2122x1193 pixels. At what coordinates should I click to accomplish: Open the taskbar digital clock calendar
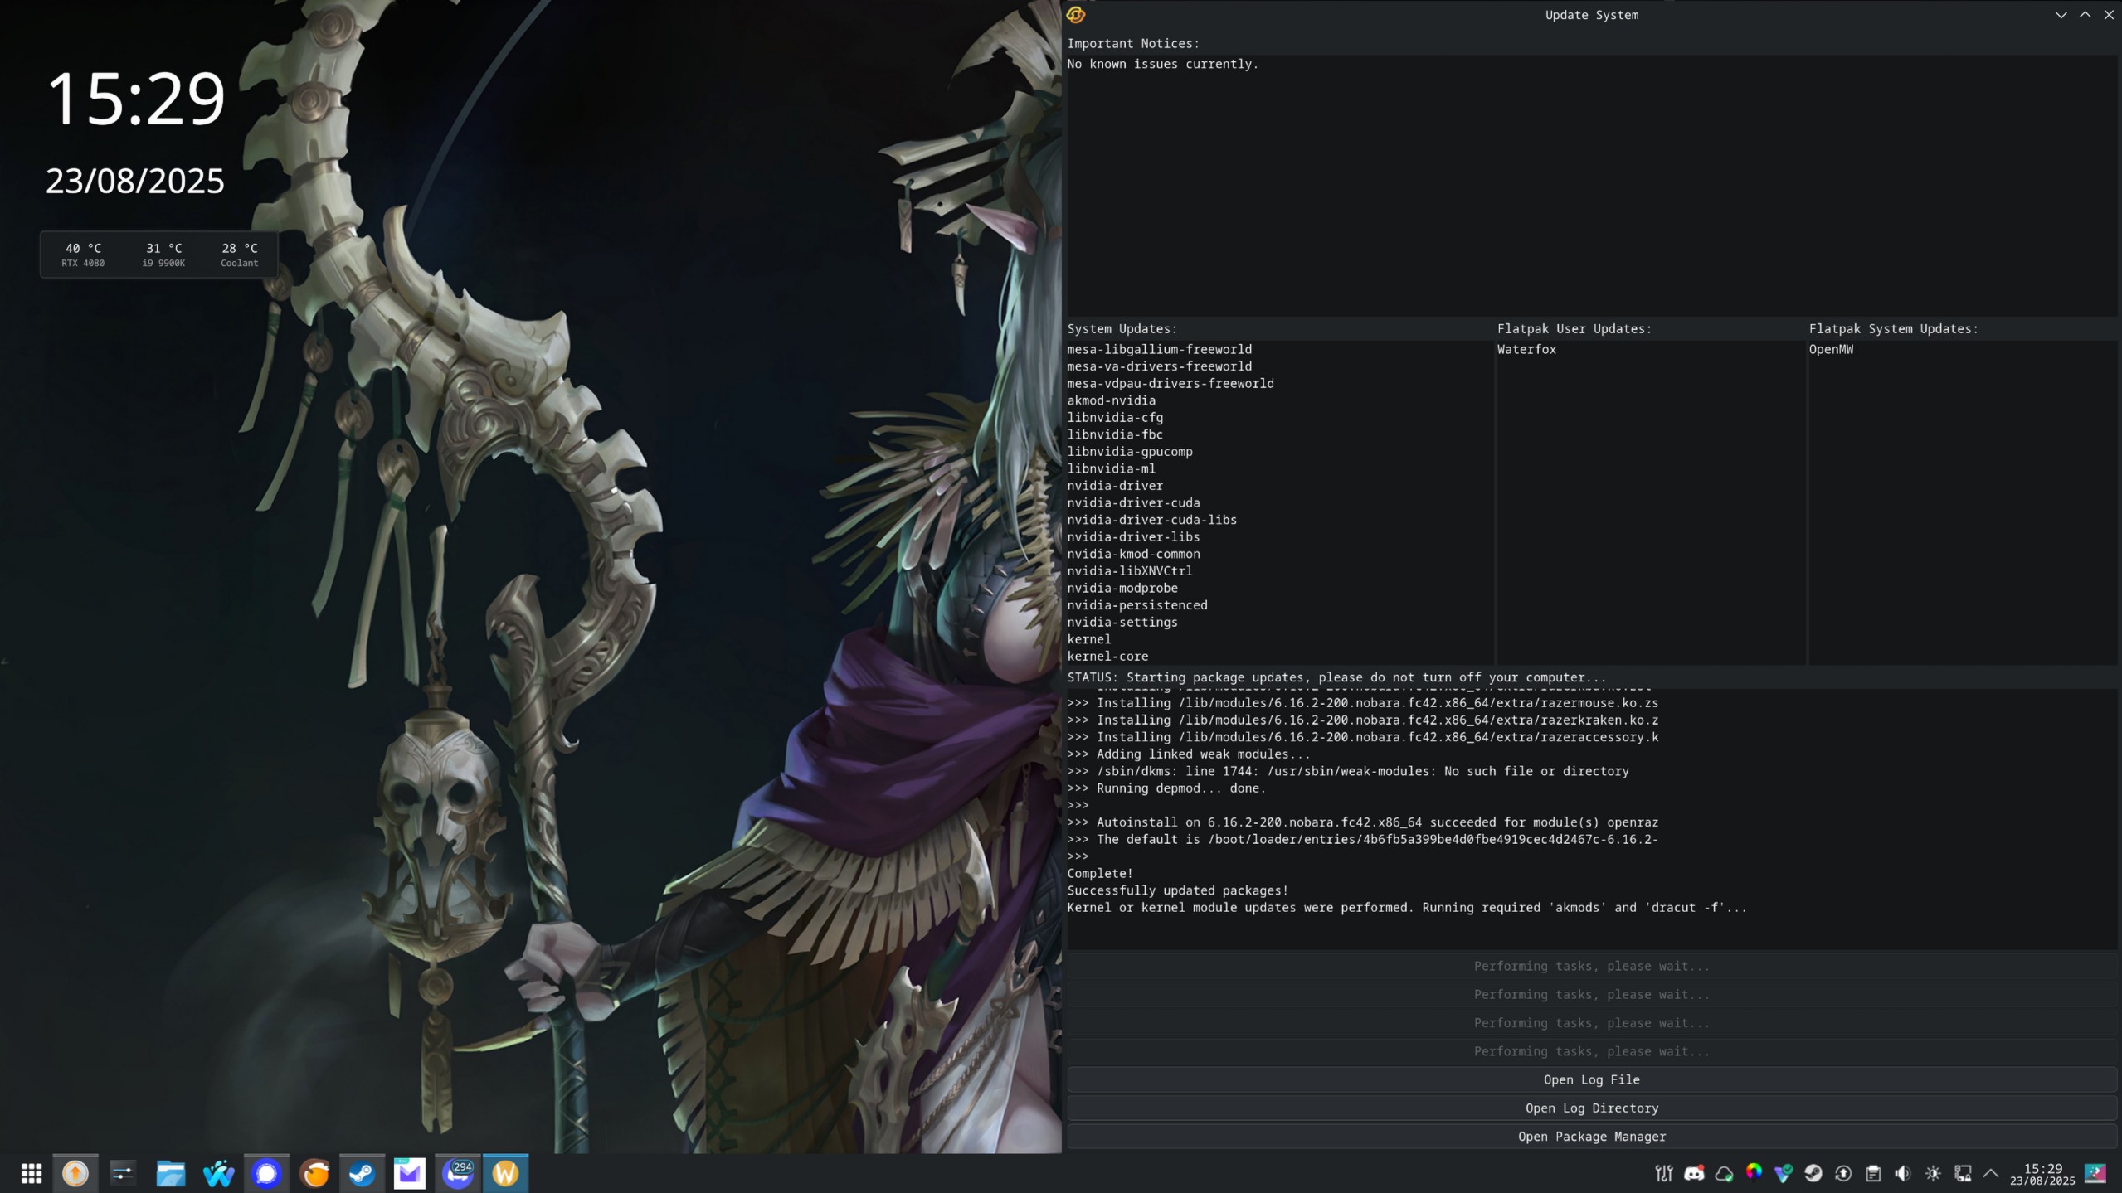[x=2042, y=1173]
